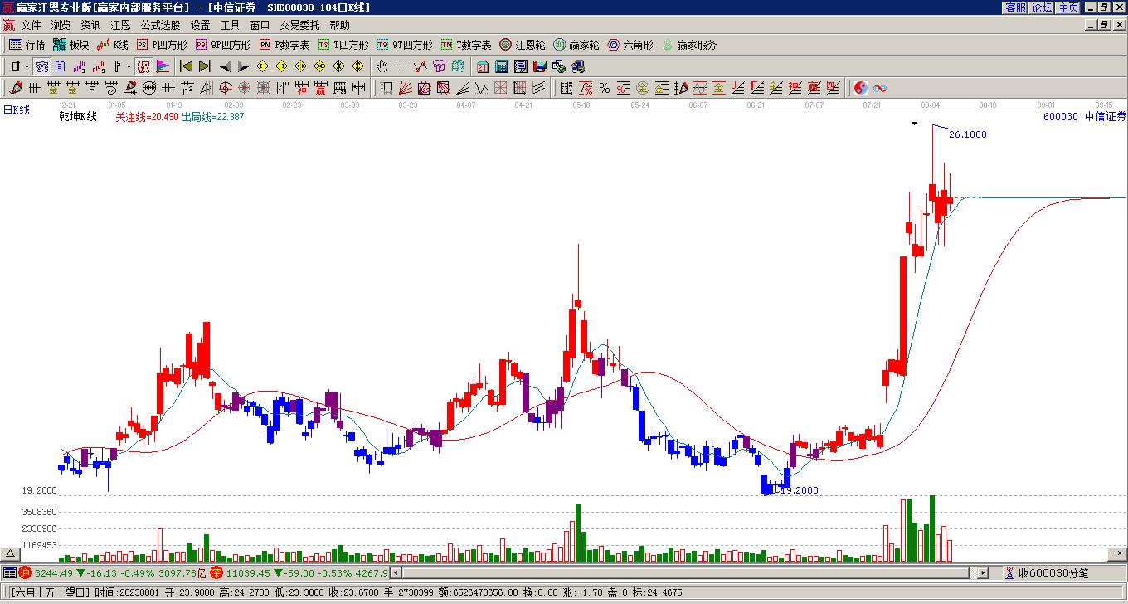The image size is (1128, 604).
Task: Open the 交易委托 menu
Action: [299, 25]
